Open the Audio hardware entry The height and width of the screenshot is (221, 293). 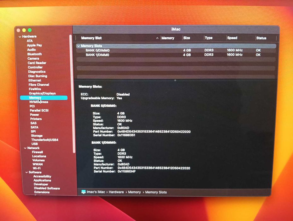click(32, 50)
